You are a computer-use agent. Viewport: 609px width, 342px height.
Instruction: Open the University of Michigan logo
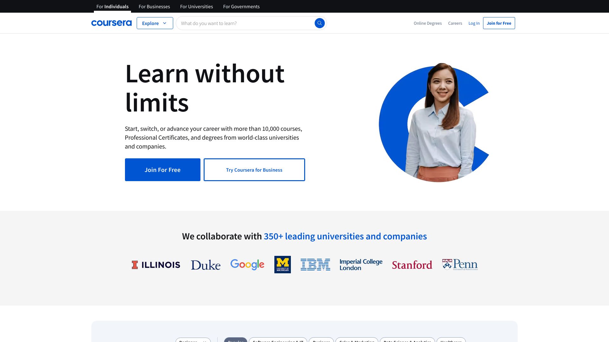click(282, 264)
